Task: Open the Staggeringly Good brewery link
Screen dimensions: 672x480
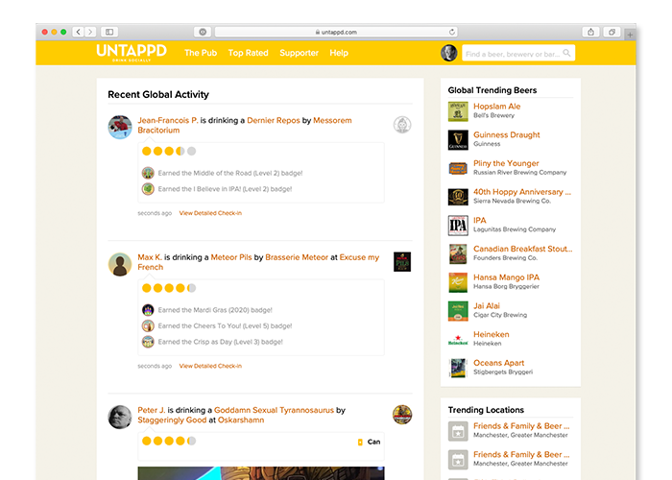Action: 172,420
